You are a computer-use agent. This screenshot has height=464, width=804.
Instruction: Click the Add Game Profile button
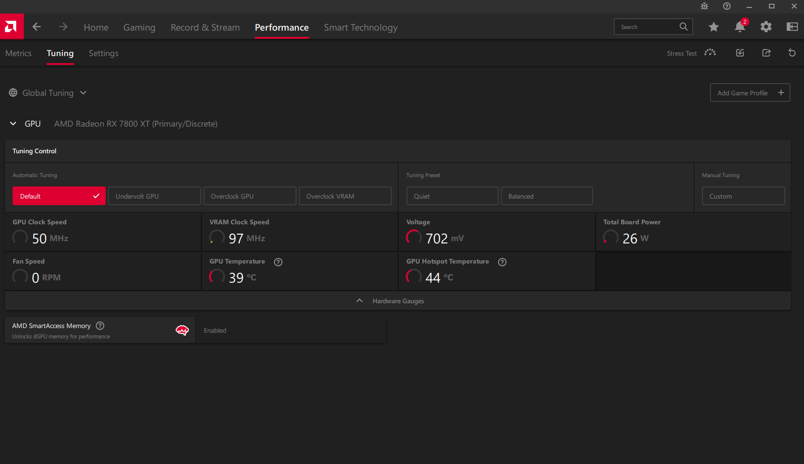(750, 93)
